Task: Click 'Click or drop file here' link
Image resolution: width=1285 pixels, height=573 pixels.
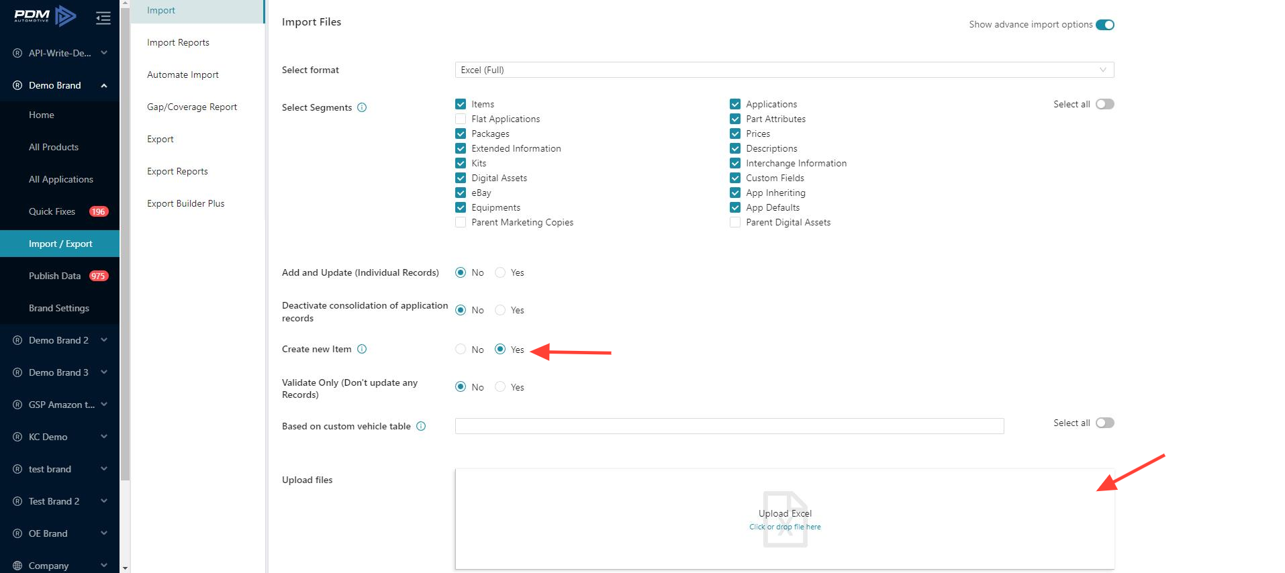Action: coord(785,527)
